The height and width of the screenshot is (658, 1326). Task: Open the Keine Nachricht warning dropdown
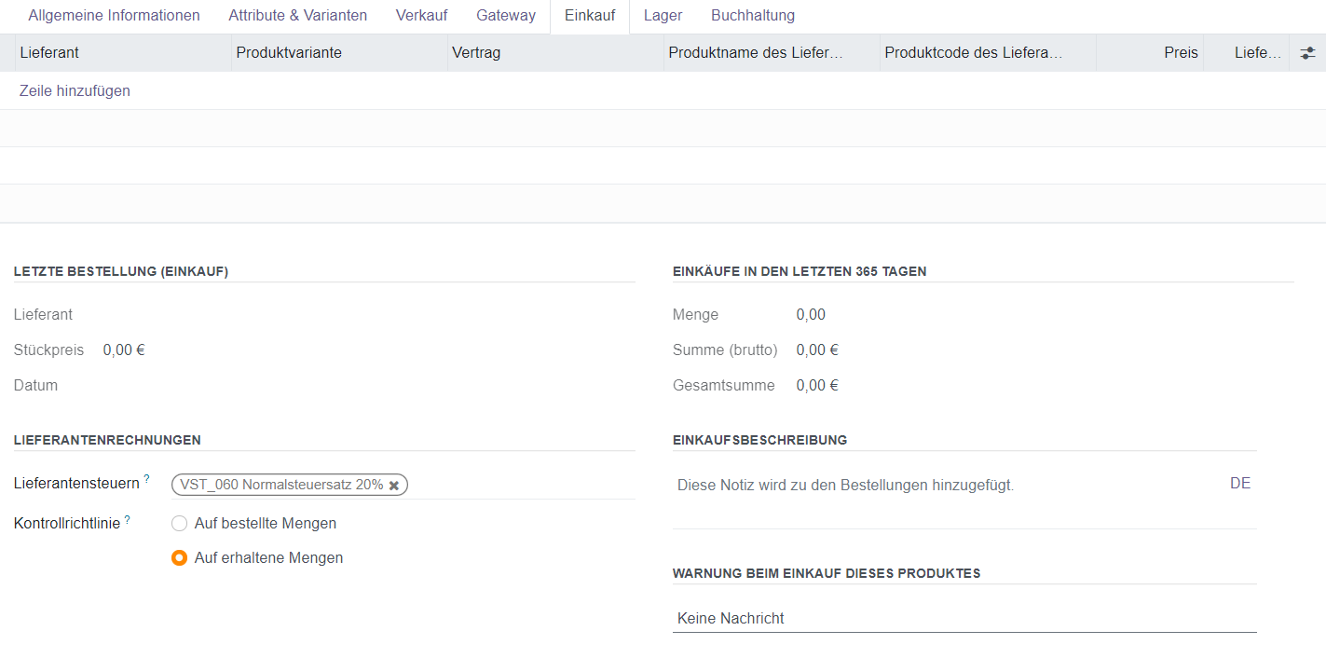(964, 618)
